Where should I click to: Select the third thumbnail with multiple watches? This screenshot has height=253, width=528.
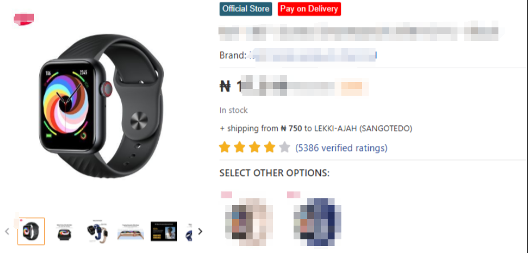click(97, 232)
